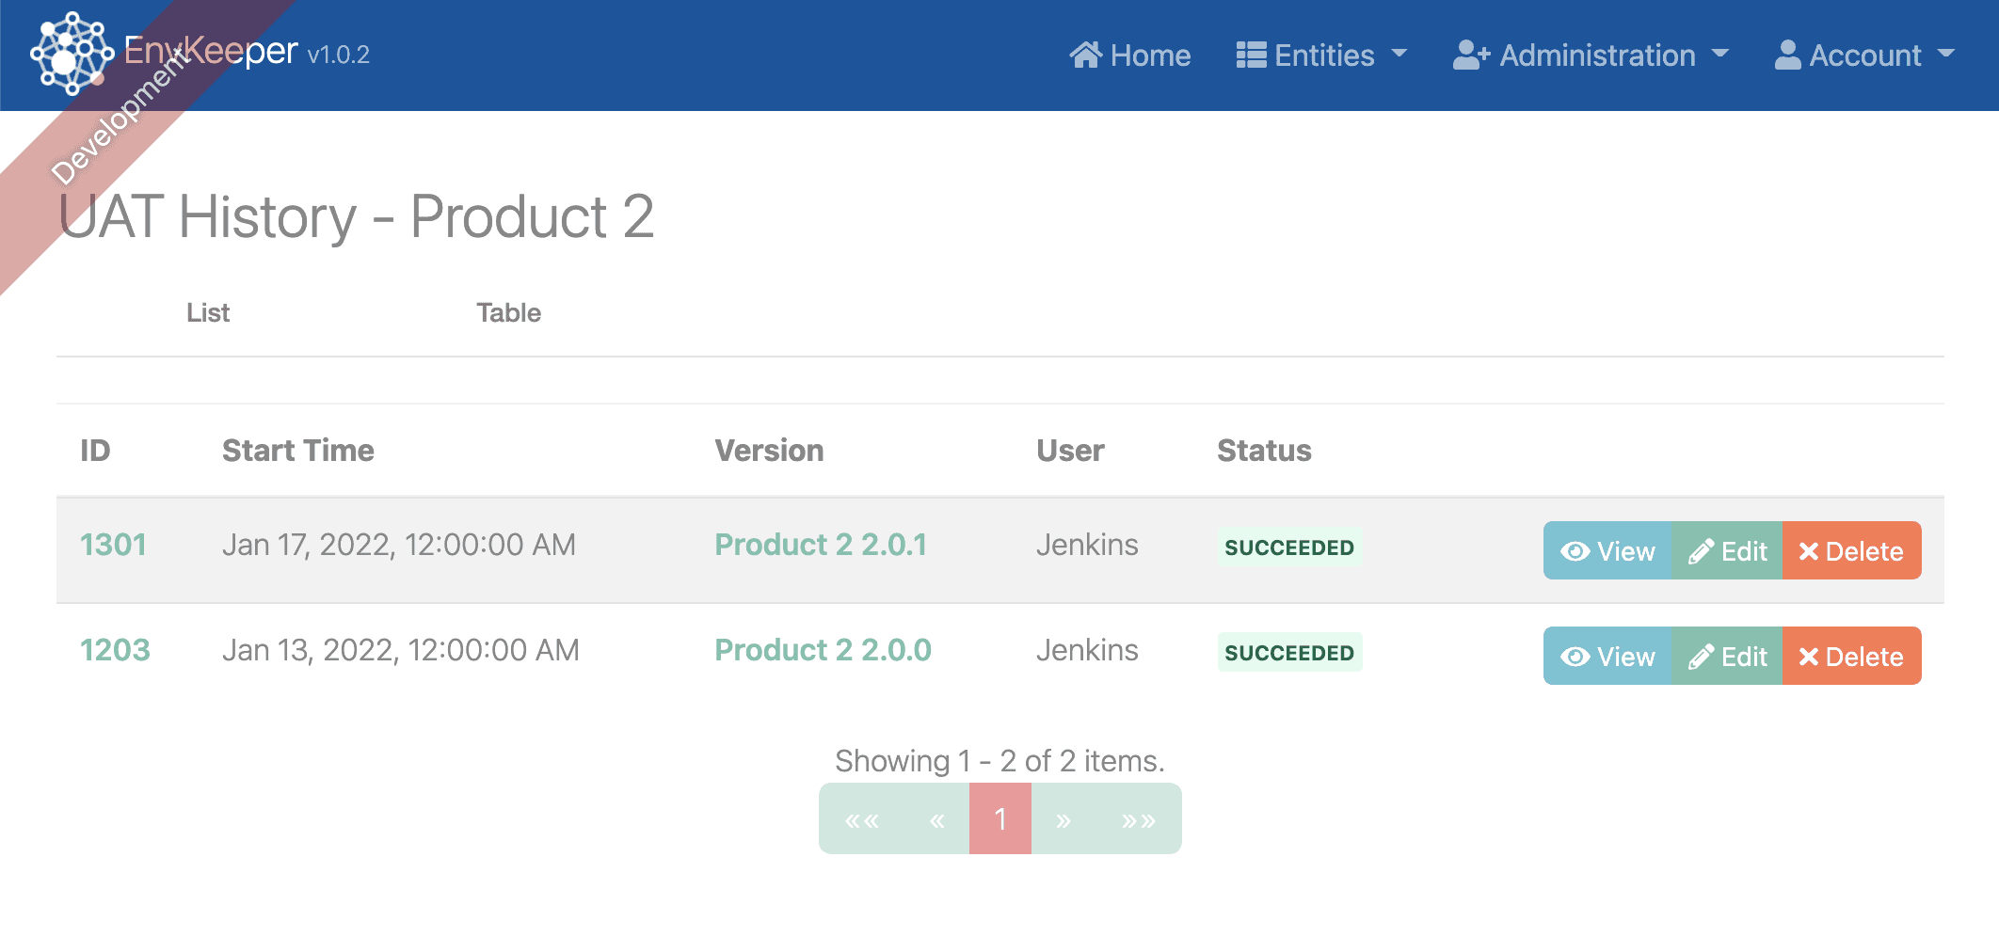Expand the Entities dropdown caret

point(1399,55)
